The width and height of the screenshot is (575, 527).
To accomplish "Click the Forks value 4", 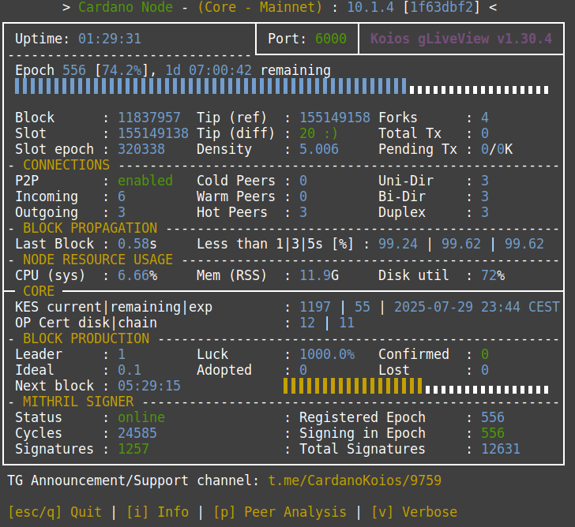I will point(485,118).
